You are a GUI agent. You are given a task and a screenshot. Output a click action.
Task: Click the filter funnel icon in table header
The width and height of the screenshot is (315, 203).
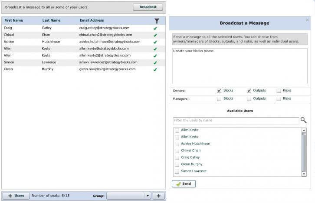(157, 21)
